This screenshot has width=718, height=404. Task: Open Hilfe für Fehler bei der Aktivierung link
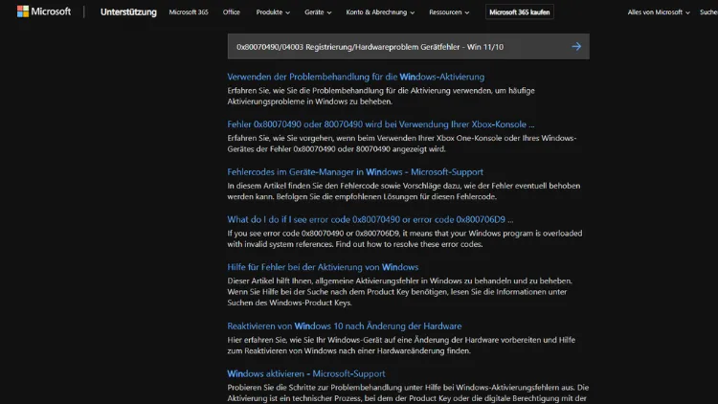tap(323, 267)
